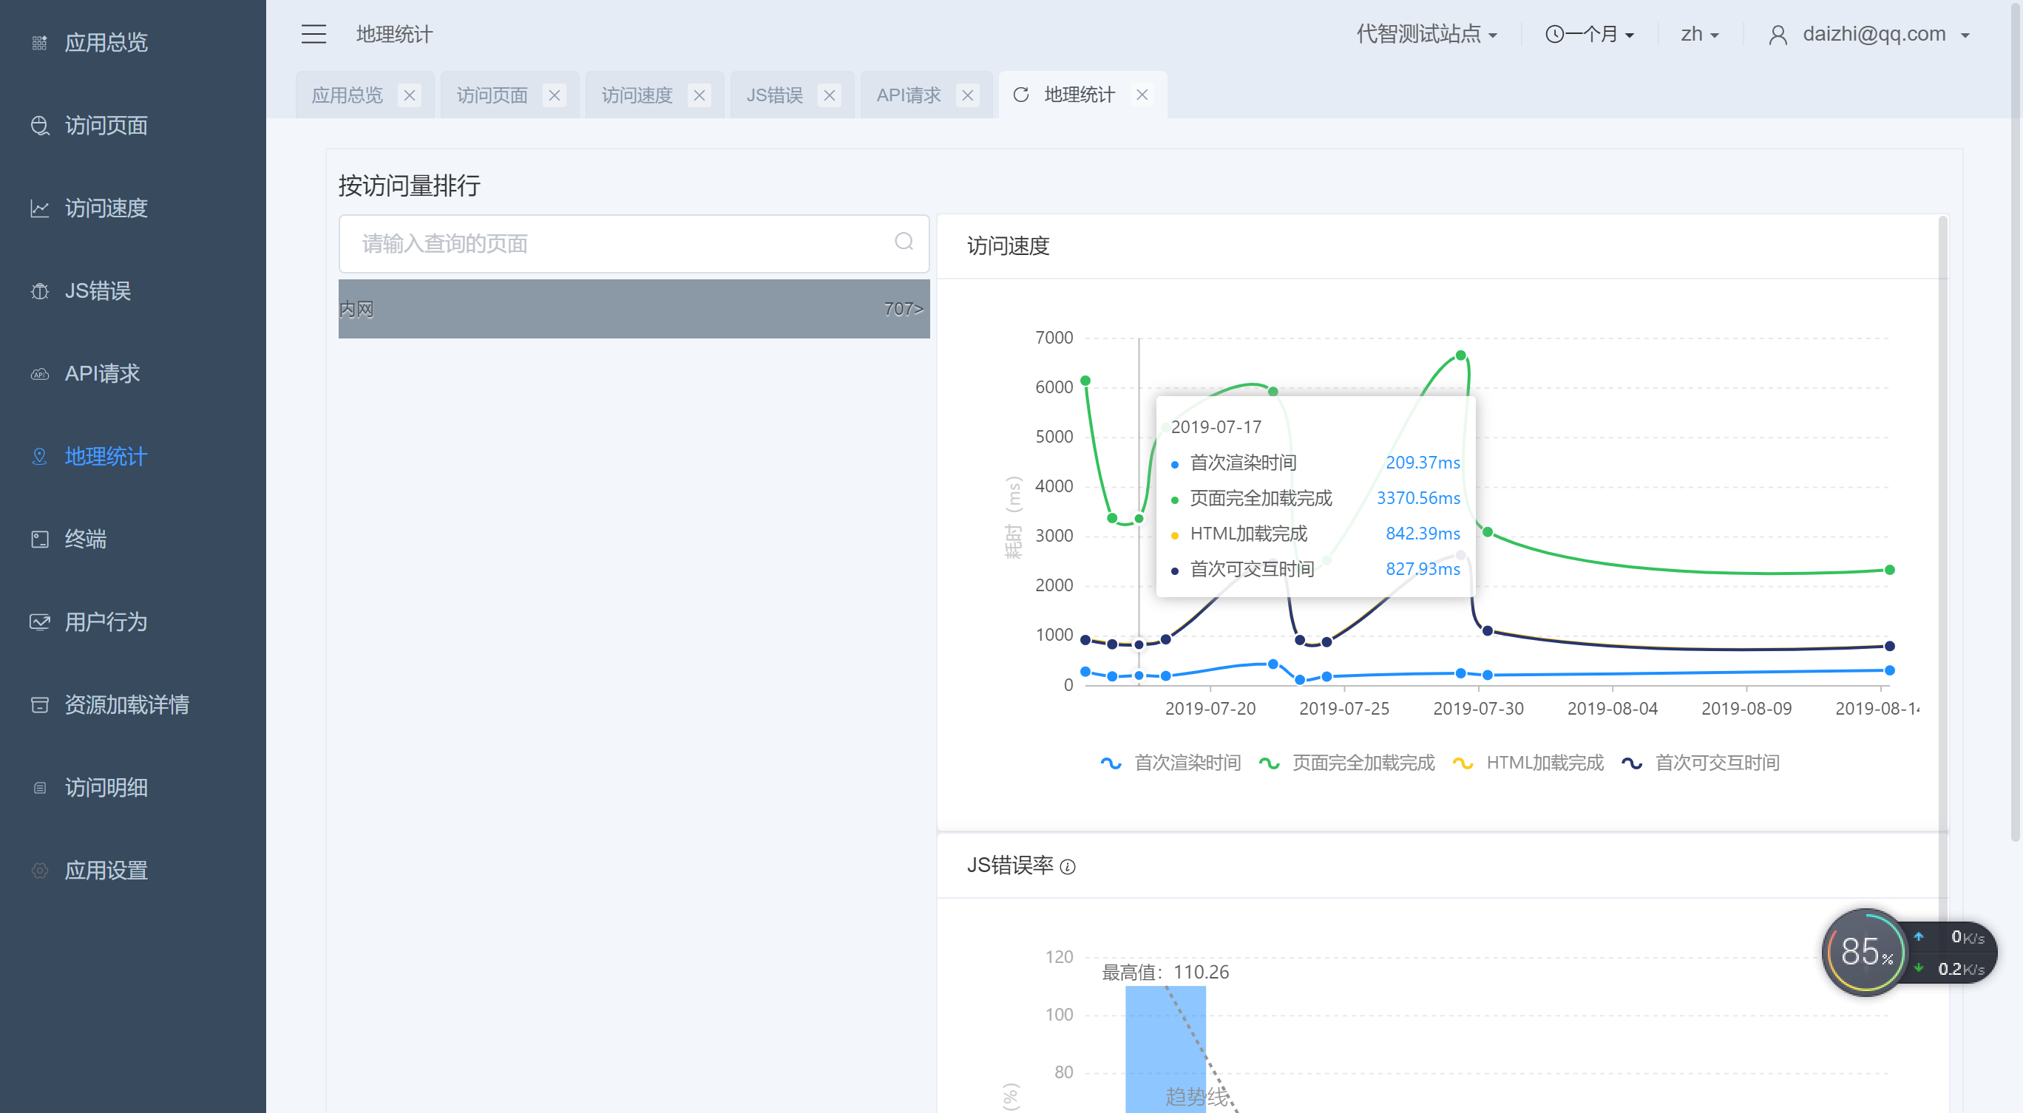Image resolution: width=2023 pixels, height=1113 pixels.
Task: Toggle HTML加载完成 legend series
Action: [1528, 763]
